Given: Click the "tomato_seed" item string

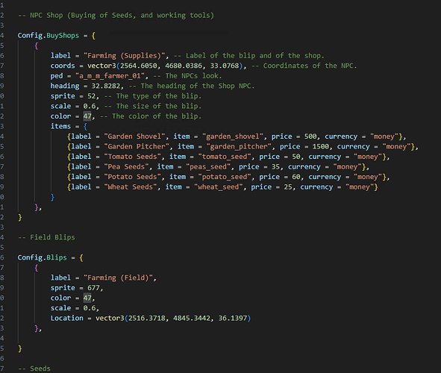Looking at the screenshot, I should [224, 157].
